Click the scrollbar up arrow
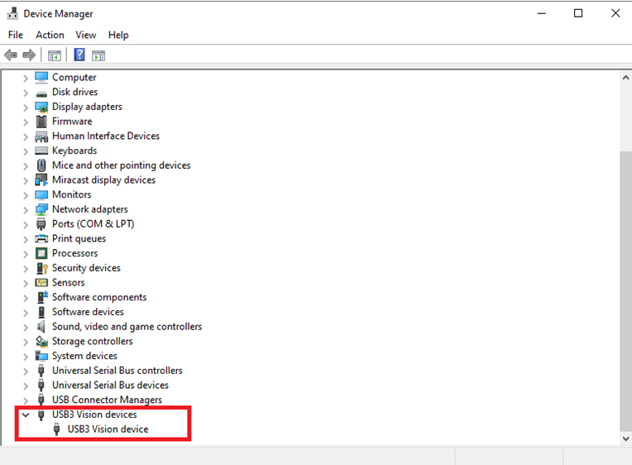This screenshot has width=632, height=465. click(x=625, y=77)
